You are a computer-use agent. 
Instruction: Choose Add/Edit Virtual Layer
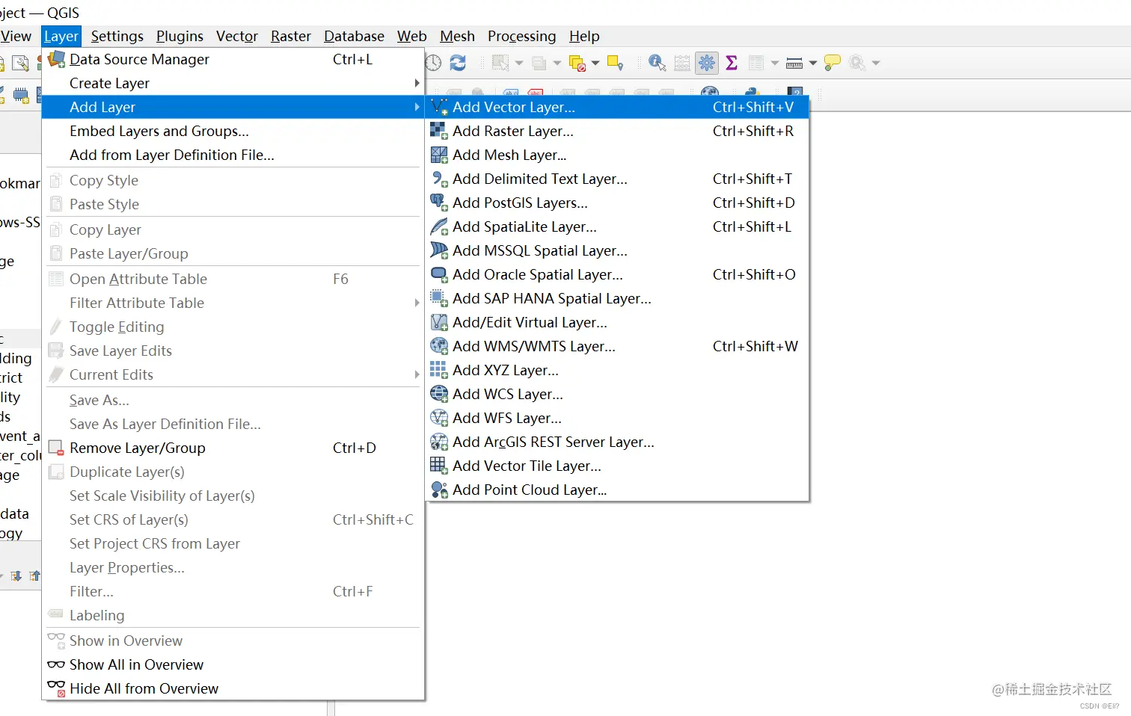pos(617,322)
